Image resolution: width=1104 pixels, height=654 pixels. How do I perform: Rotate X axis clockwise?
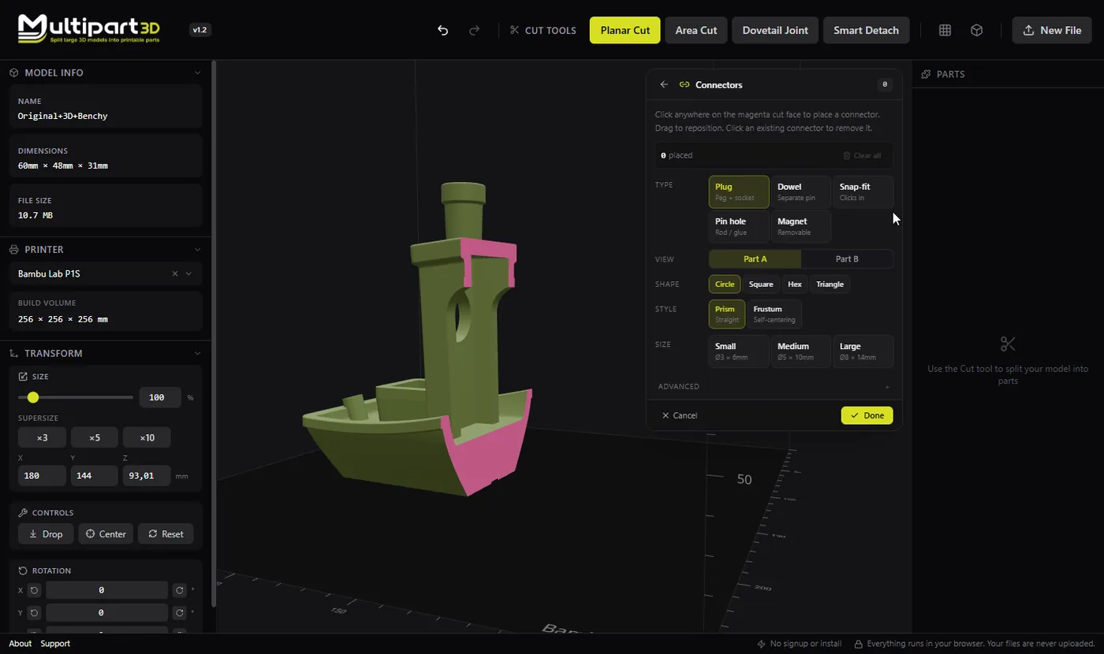[x=180, y=590]
